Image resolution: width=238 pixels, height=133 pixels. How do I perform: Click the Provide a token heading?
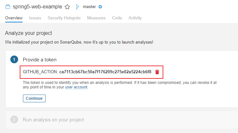(39, 59)
